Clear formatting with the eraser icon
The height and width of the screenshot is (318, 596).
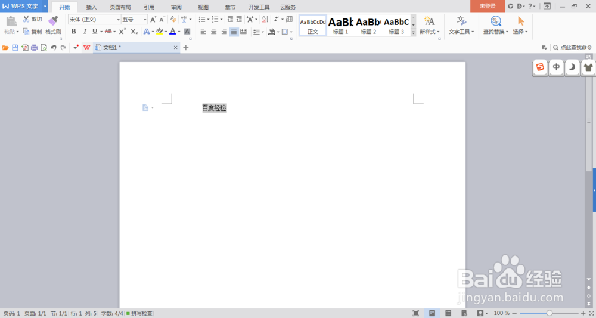pyautogui.click(x=173, y=19)
